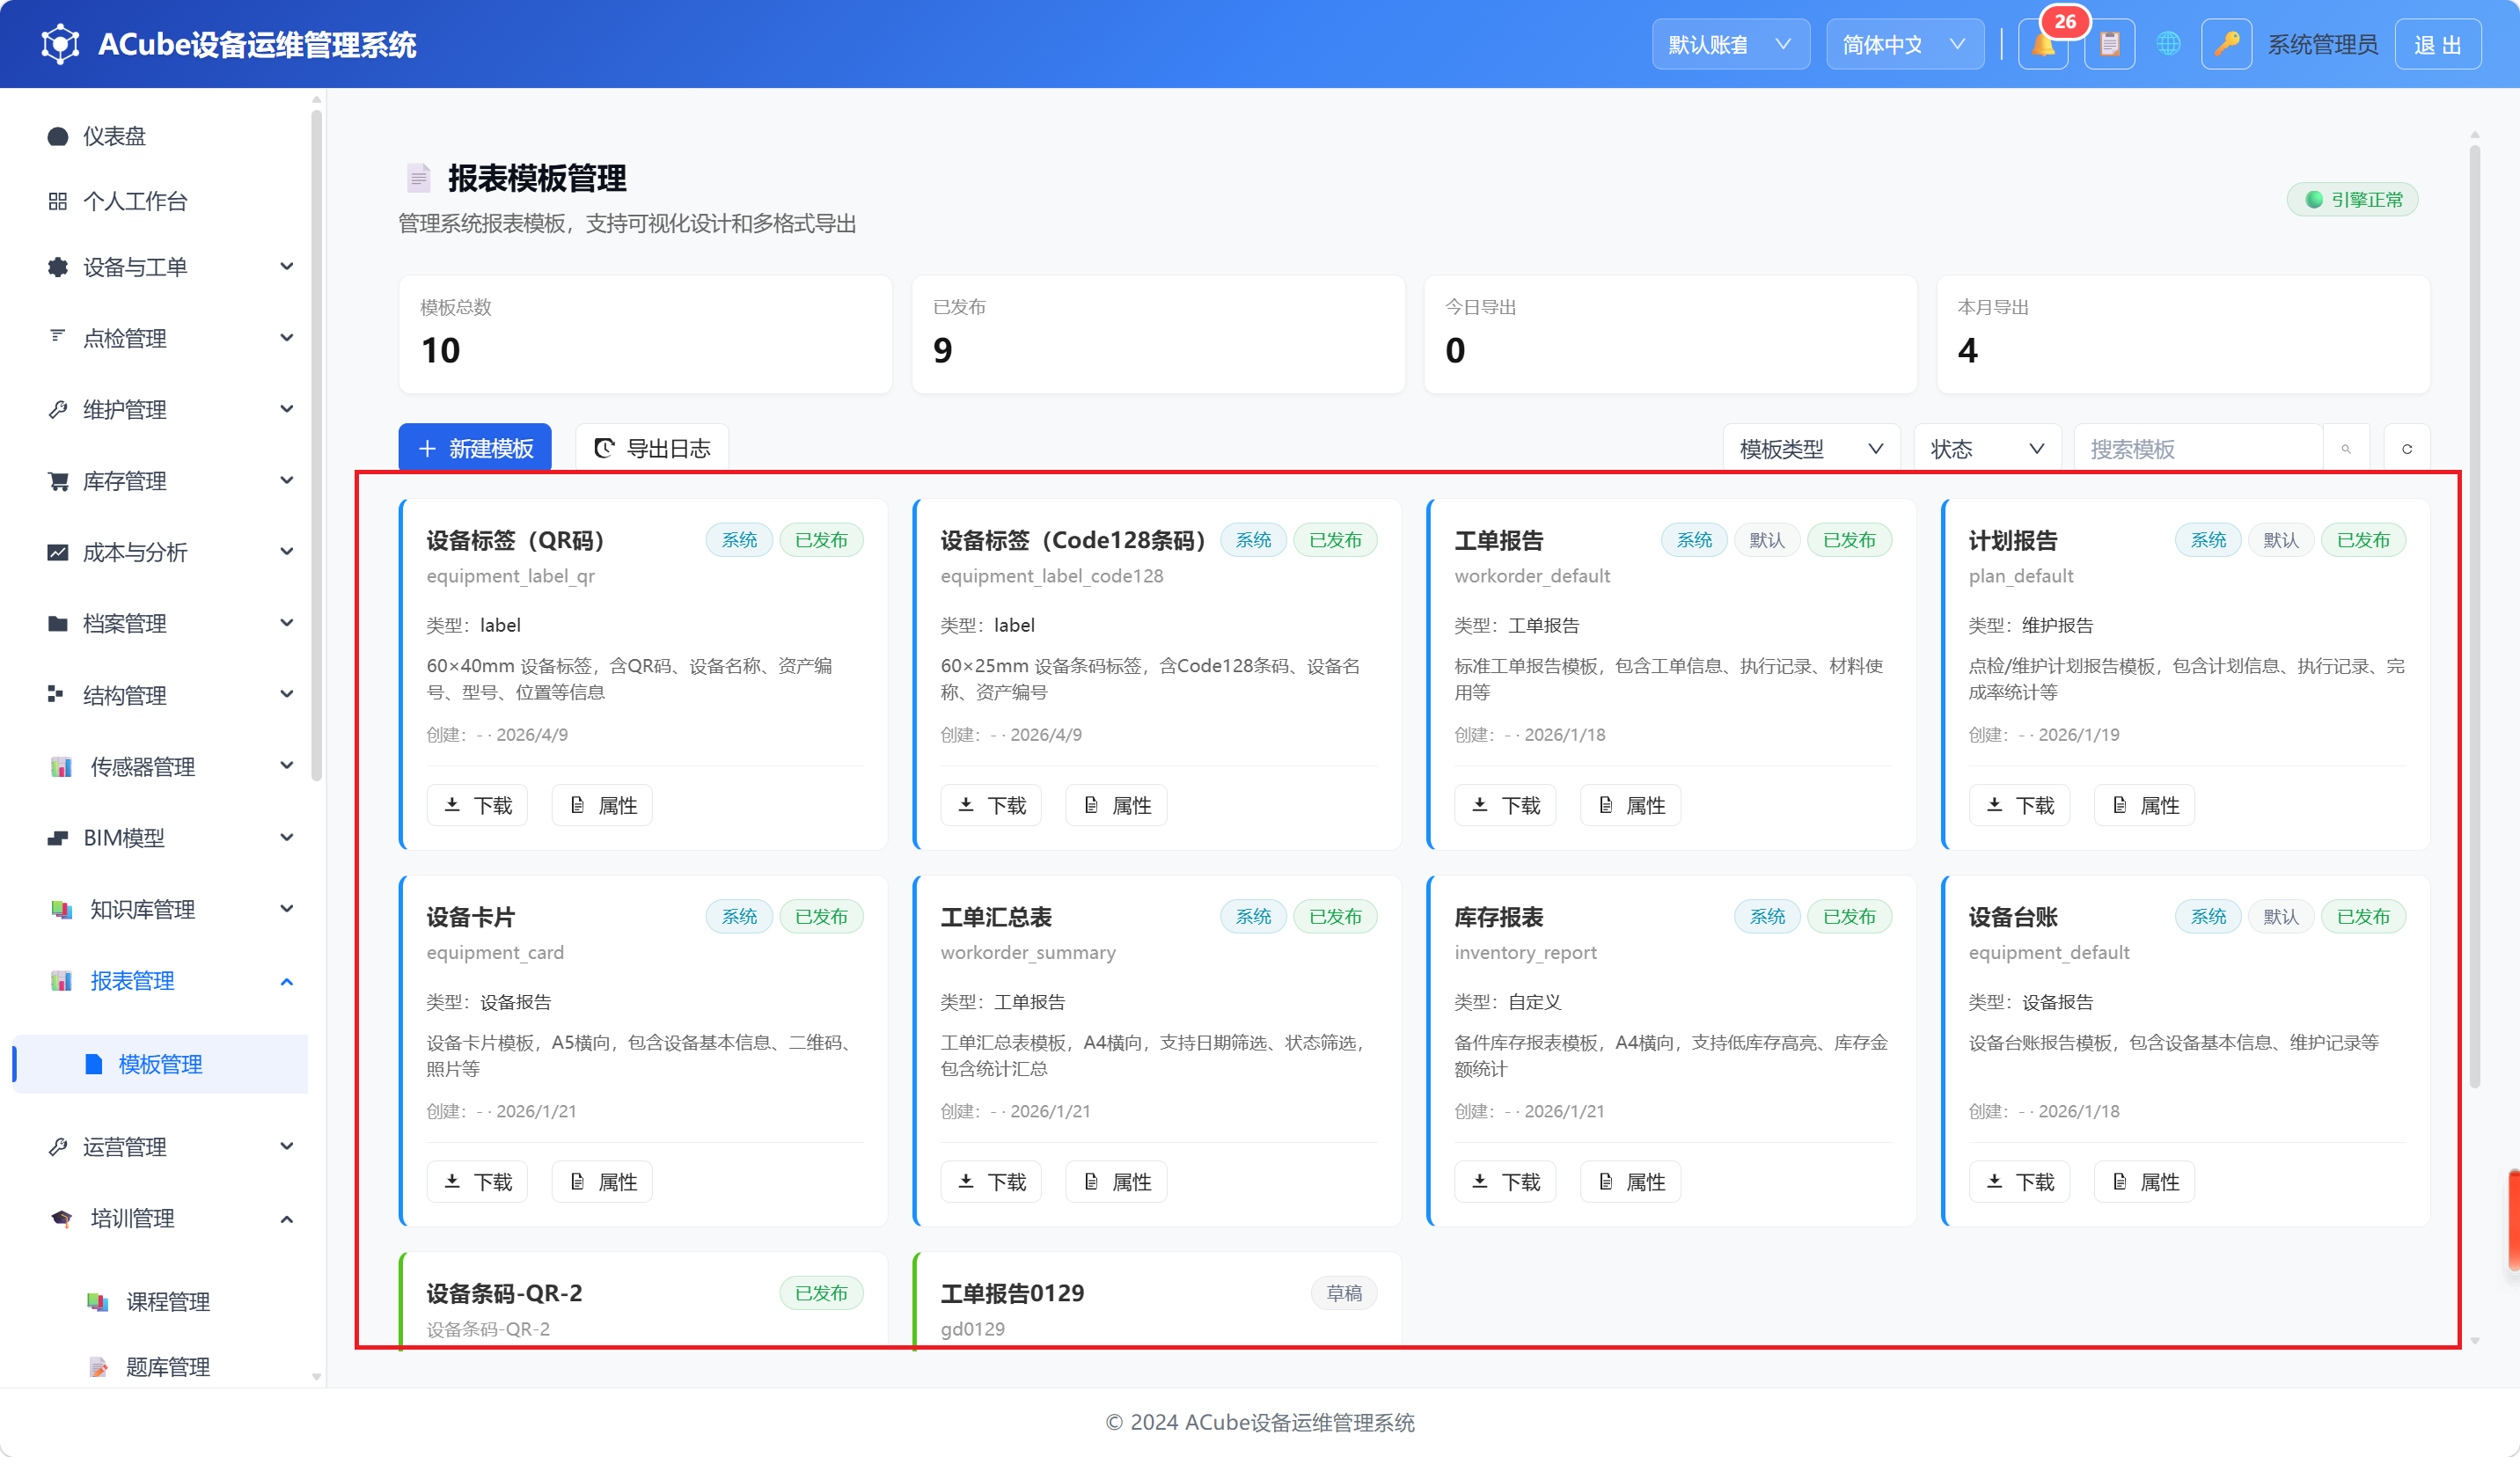The image size is (2520, 1457).
Task: Open 课程管理 in the sidebar
Action: coord(160,1302)
